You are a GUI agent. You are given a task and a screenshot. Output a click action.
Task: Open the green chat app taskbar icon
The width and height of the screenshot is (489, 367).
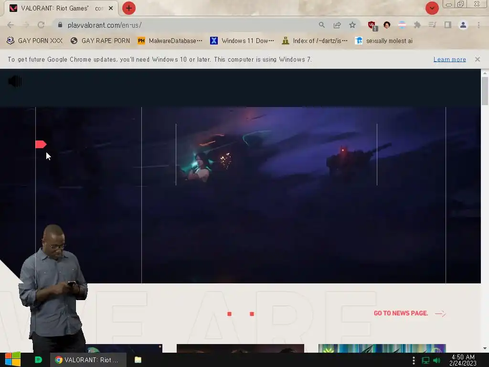click(38, 360)
